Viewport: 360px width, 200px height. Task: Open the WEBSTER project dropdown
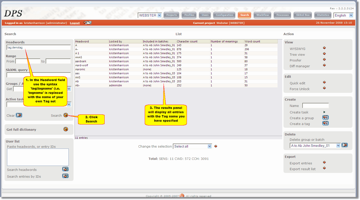150,15
